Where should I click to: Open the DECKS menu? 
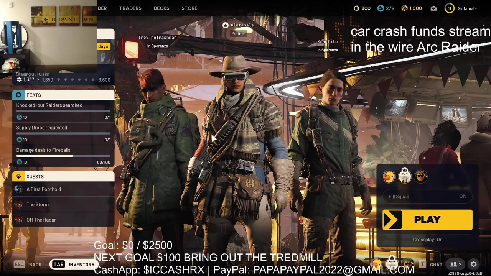[161, 8]
